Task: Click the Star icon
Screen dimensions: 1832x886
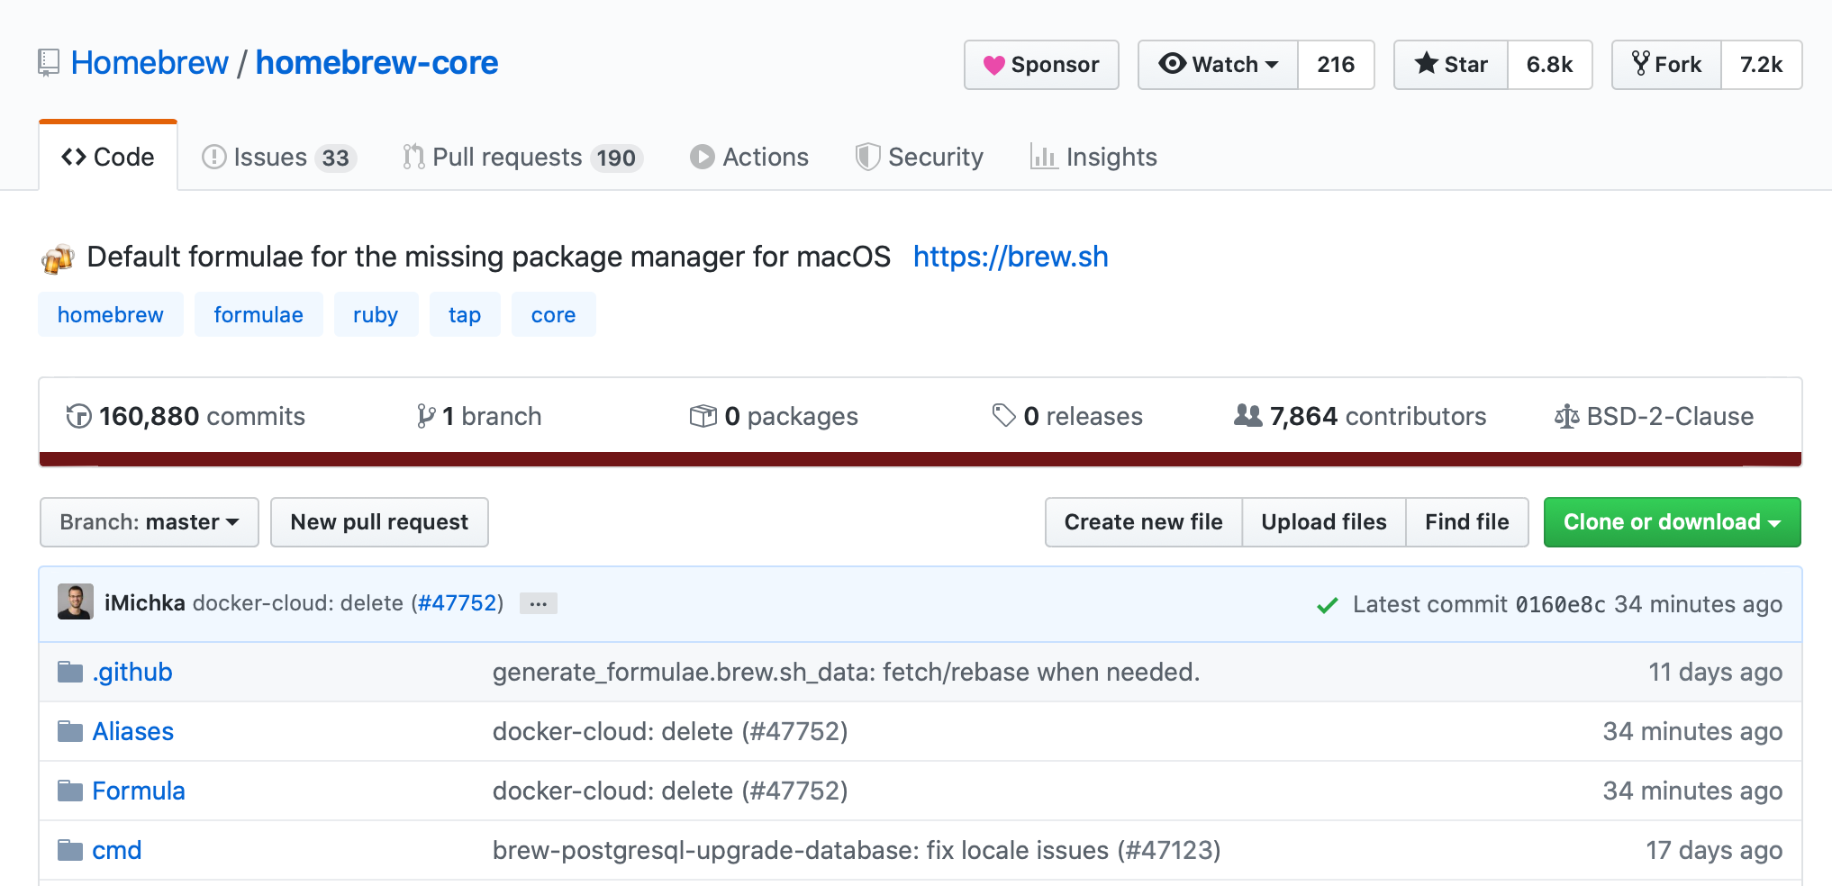Action: click(x=1426, y=64)
